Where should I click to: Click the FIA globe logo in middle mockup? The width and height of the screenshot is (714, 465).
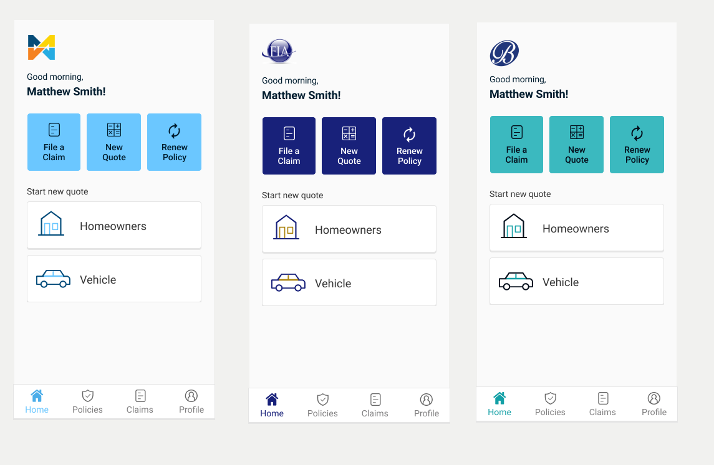click(x=279, y=51)
